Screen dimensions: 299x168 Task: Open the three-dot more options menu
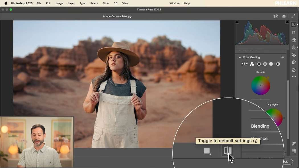coord(294,77)
